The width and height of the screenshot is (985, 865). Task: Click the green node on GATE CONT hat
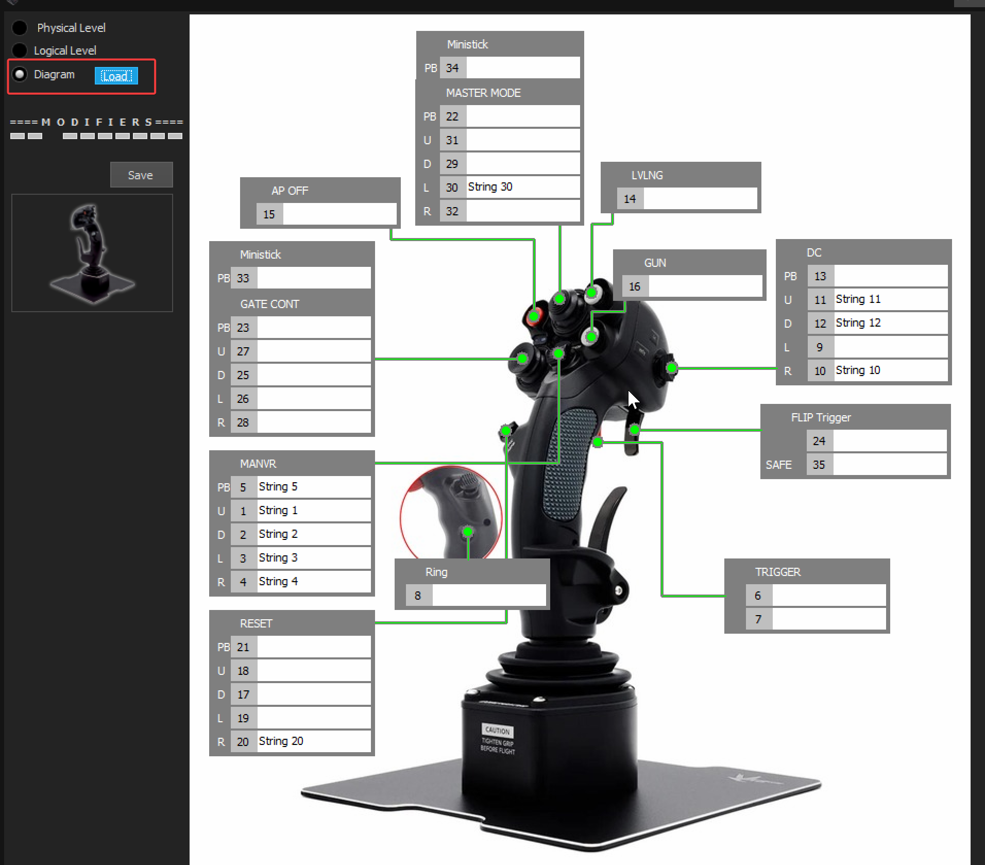[522, 359]
